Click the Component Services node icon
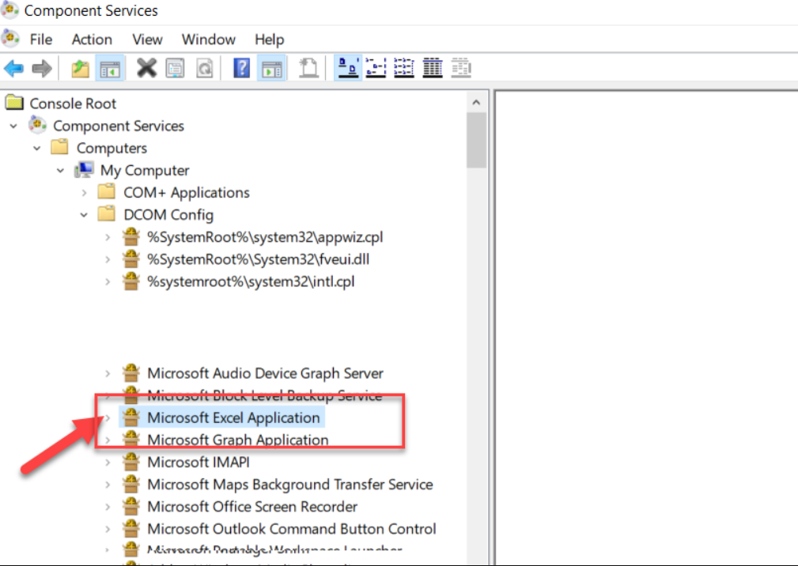 point(38,125)
